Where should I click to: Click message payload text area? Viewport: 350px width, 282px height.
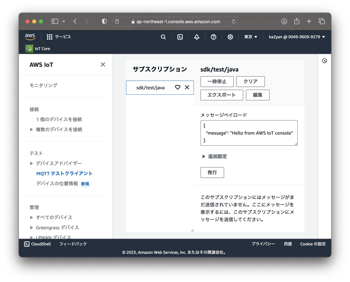coord(249,133)
